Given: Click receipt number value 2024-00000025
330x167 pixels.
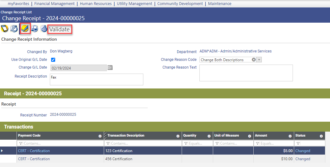Looking at the screenshot, I should [x=63, y=115].
